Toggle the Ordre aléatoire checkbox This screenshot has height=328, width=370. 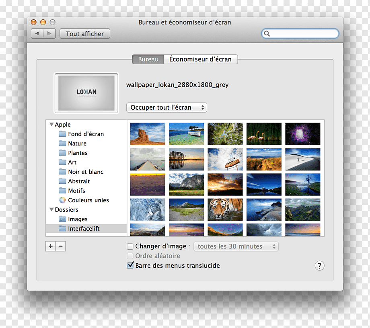point(130,256)
